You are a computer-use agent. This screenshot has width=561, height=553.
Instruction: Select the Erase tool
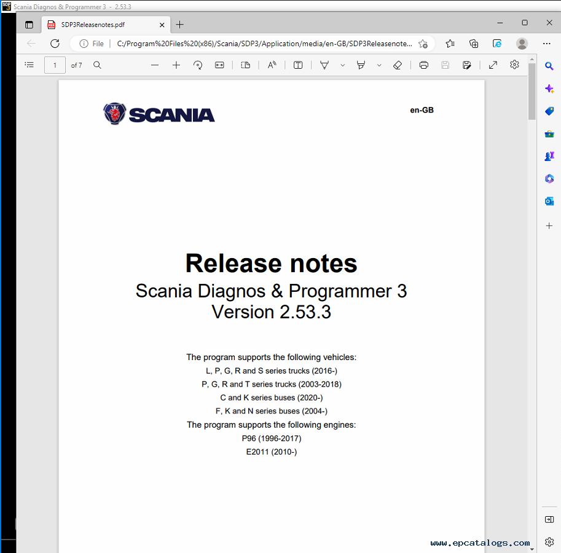398,65
